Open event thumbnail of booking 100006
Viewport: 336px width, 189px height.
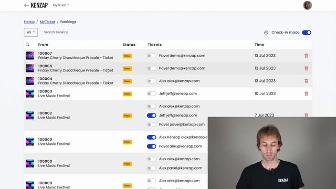coord(30,68)
